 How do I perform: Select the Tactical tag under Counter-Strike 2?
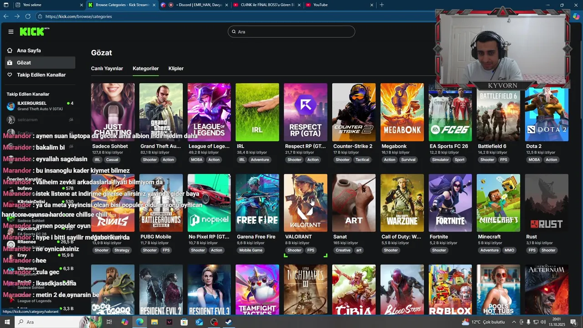(363, 160)
